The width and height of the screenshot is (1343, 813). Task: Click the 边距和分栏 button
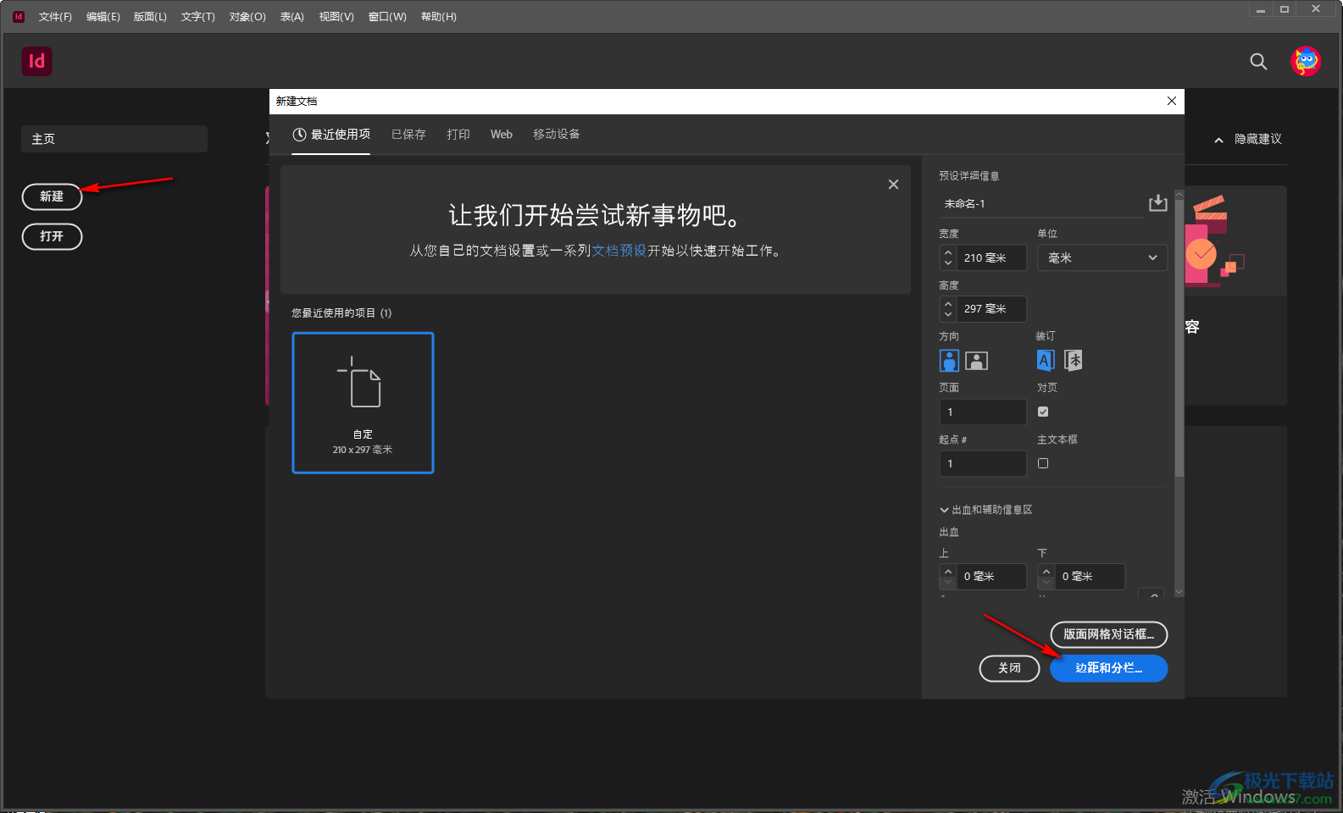pyautogui.click(x=1108, y=668)
